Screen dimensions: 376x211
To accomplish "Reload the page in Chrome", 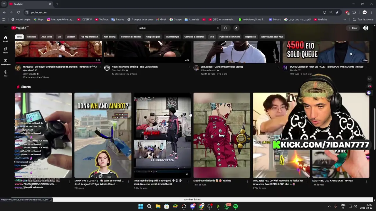I will click(18, 12).
